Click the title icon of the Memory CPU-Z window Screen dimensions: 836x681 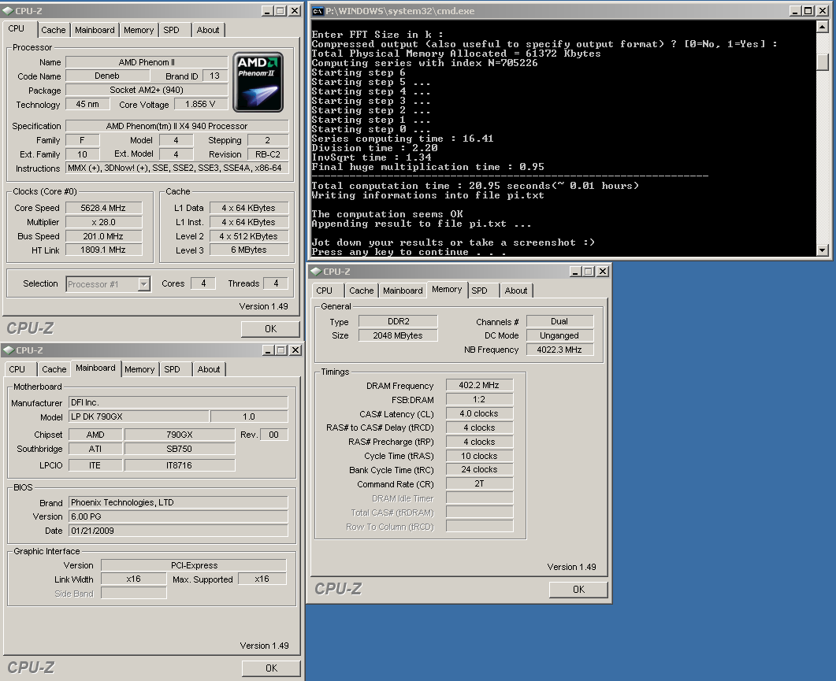316,272
